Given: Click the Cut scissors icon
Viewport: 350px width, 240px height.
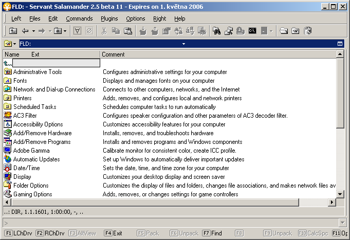Looking at the screenshot, I should point(104,31).
